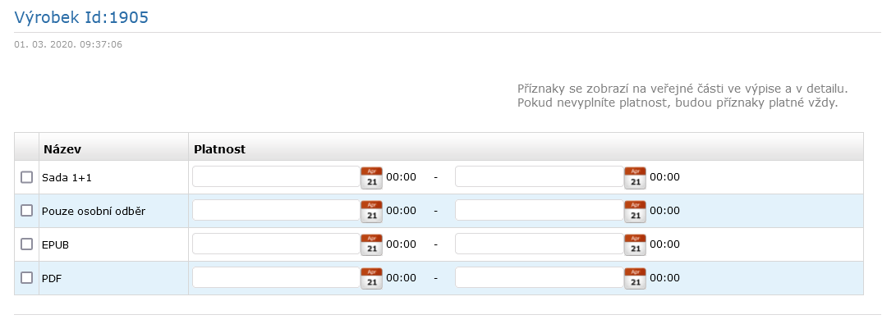Click the Název column header
This screenshot has height=324, width=896.
coord(62,149)
